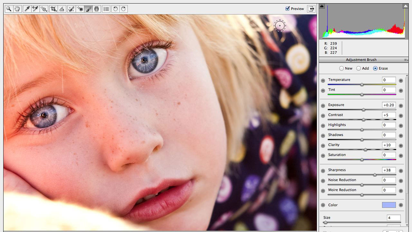The width and height of the screenshot is (412, 232).
Task: Select the Red Eye Removal tool
Action: click(x=80, y=9)
